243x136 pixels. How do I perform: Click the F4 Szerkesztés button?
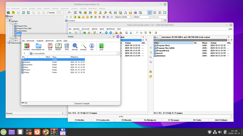coord(103,120)
